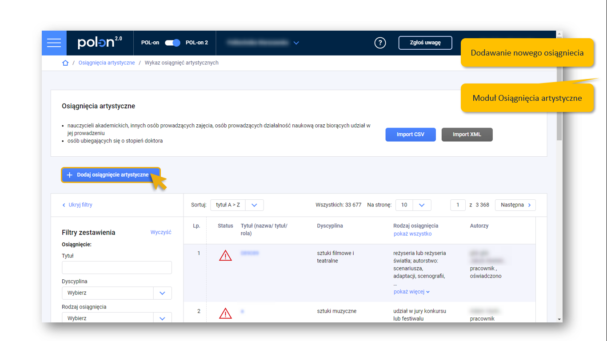Click 'udział w jury konkursu lub festiwalu' cell
This screenshot has width=607, height=341.
(x=419, y=315)
